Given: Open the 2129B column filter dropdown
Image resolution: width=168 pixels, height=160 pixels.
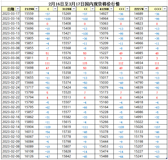Looking at the screenshot, I should [x=36, y=9].
